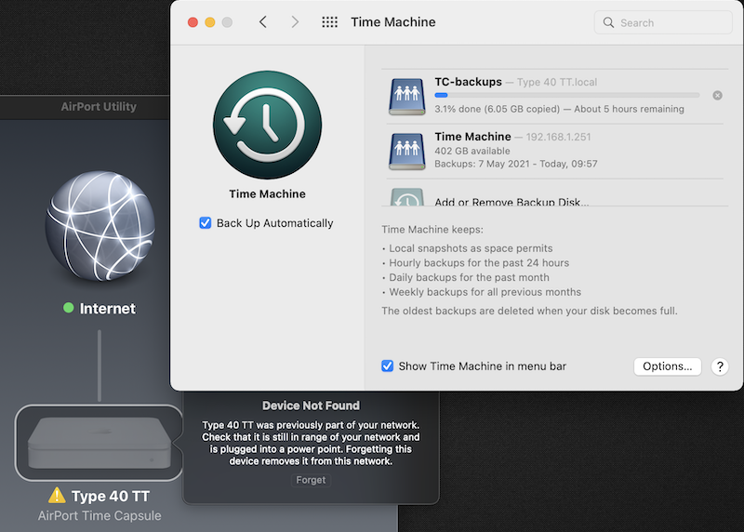Image resolution: width=744 pixels, height=532 pixels.
Task: Click the TC-backups disk icon
Action: coord(406,97)
